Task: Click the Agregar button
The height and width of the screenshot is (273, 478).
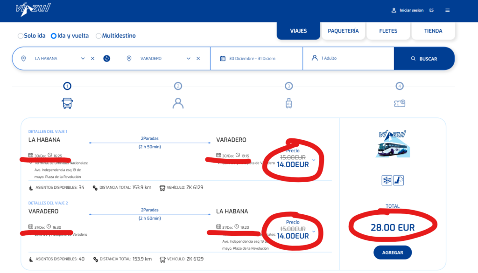Action: [x=392, y=252]
